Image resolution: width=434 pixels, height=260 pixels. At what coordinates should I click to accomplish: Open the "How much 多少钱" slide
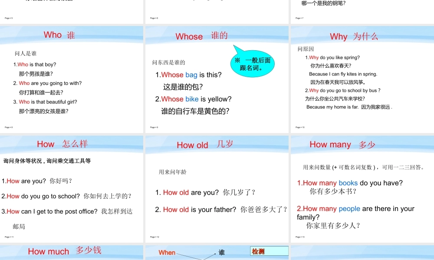71,252
